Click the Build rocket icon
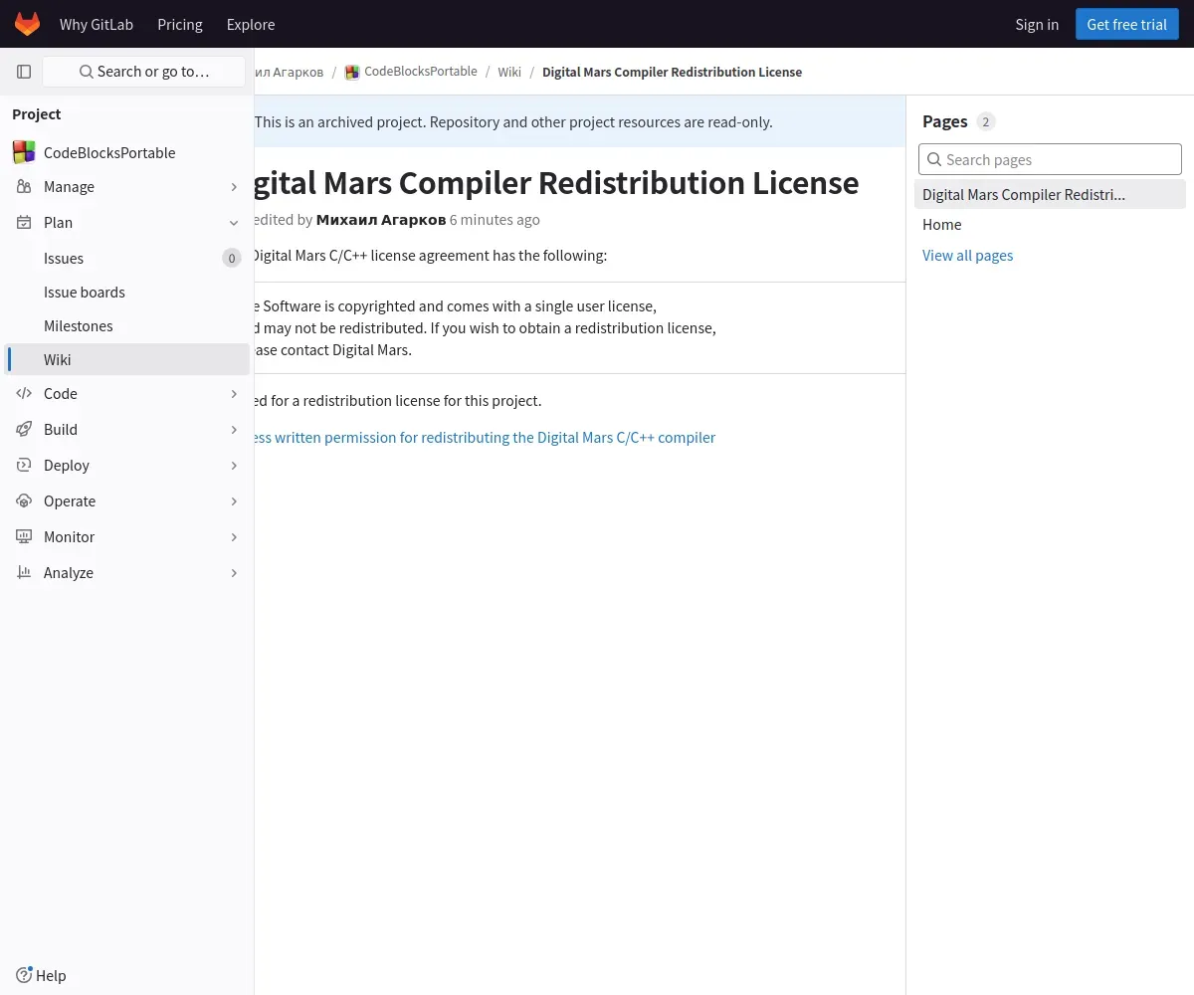Screen dimensions: 1194x995 [x=24, y=429]
